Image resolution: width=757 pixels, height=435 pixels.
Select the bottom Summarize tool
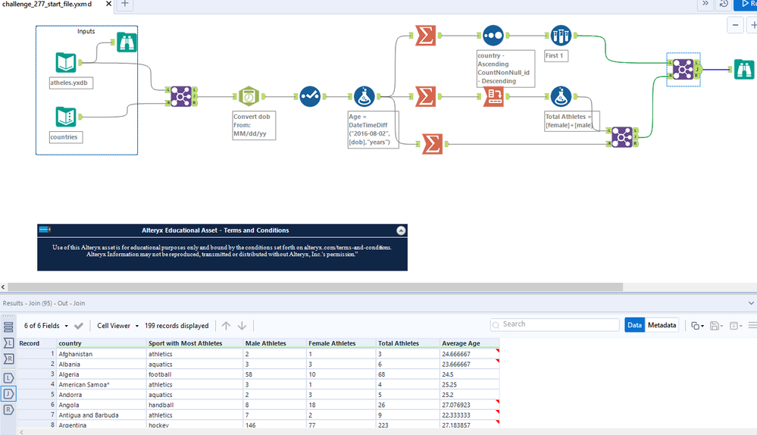pos(432,144)
